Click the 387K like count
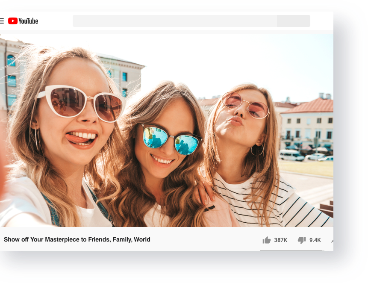Viewport: 368px width, 283px height. click(x=281, y=240)
